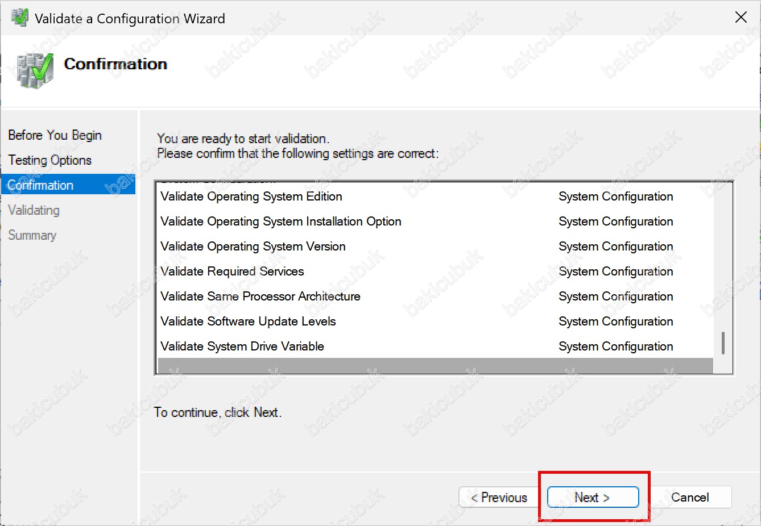Click the gray bar at list bottom
This screenshot has height=526, width=761.
[x=435, y=366]
